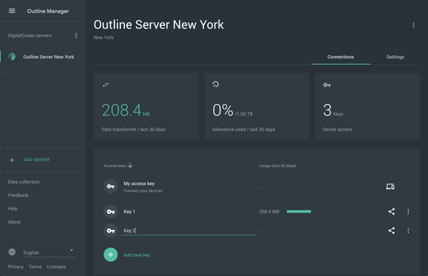Image resolution: width=428 pixels, height=276 pixels.
Task: Click the Outline Manager title
Action: (48, 11)
